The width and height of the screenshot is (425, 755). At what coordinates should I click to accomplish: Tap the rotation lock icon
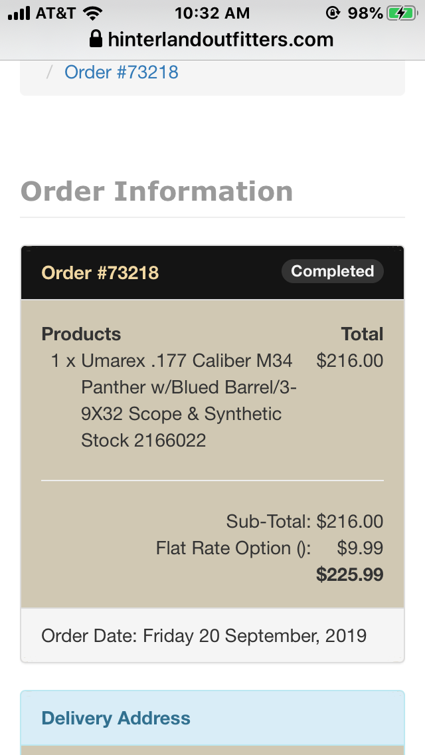coord(333,13)
